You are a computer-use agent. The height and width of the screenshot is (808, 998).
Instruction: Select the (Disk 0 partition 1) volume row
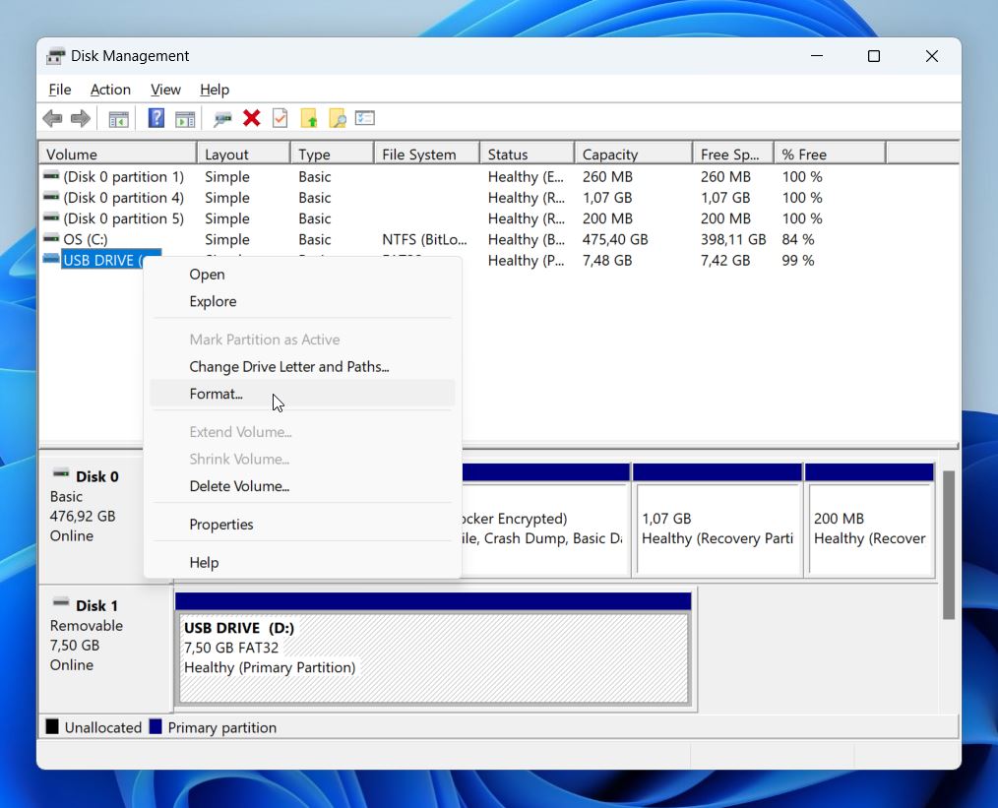123,176
